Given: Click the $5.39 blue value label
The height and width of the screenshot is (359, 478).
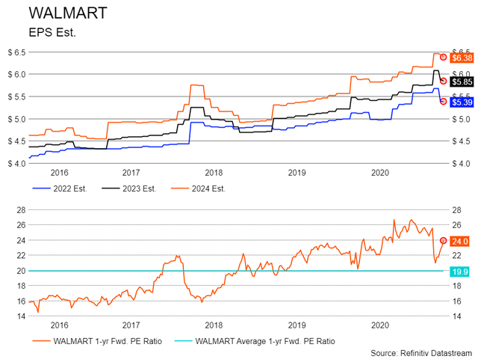Looking at the screenshot, I should coord(462,102).
